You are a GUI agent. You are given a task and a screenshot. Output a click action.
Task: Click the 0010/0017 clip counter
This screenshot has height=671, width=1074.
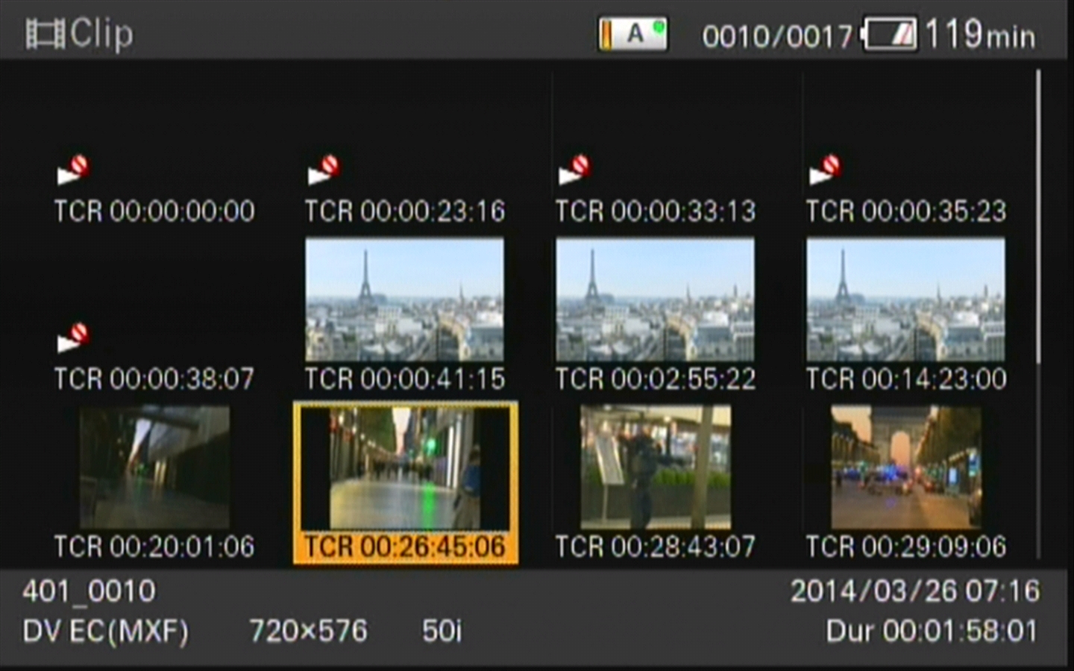pyautogui.click(x=777, y=36)
